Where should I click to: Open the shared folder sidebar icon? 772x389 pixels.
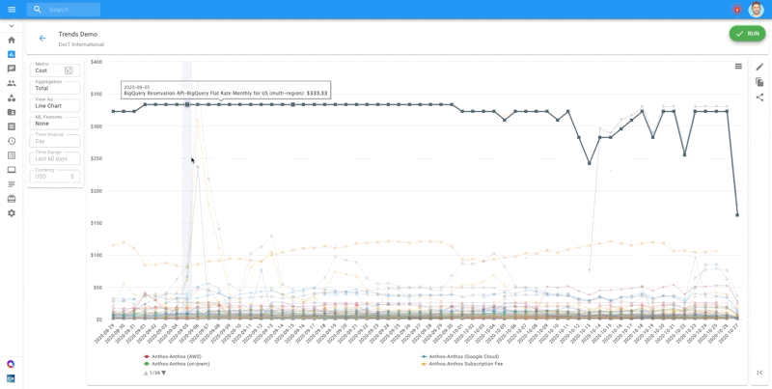click(12, 112)
